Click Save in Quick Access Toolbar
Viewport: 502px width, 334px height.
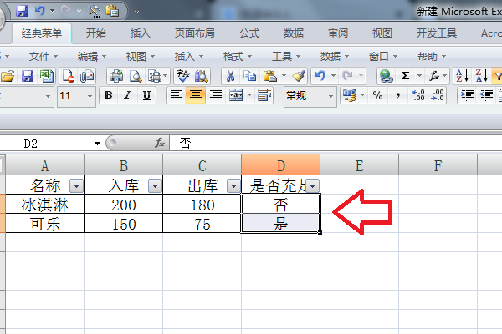[22, 11]
